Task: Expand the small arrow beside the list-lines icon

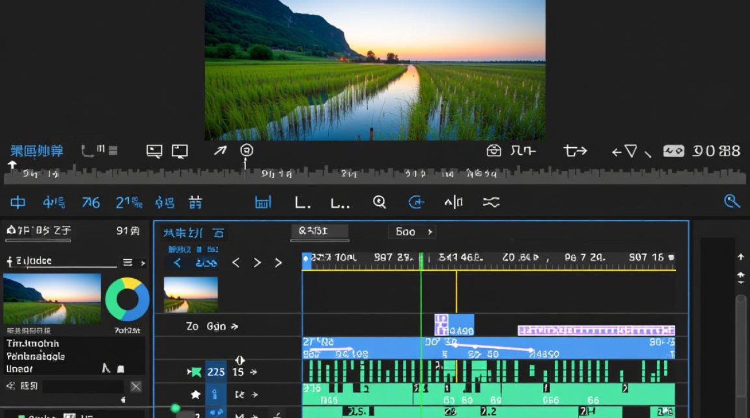Action: coord(143,263)
